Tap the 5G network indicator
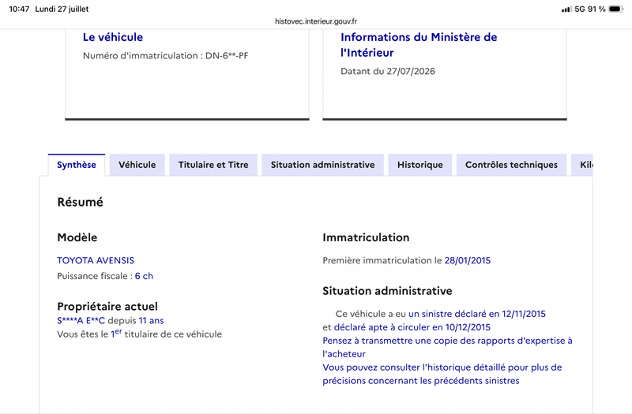632x414 pixels. click(x=580, y=9)
